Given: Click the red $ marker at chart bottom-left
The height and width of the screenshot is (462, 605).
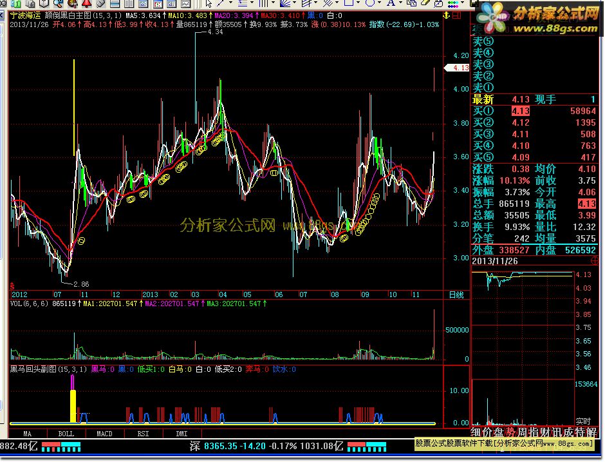Looking at the screenshot, I should click(12, 286).
